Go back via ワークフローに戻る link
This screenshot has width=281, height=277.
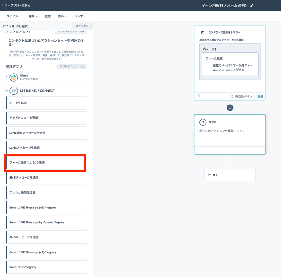[x=16, y=5]
